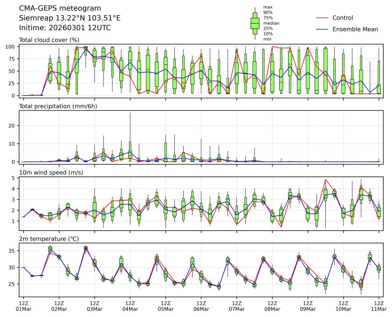Screen dimensions: 392x317
Task: Click the box-plot legend symbol
Action: point(254,23)
